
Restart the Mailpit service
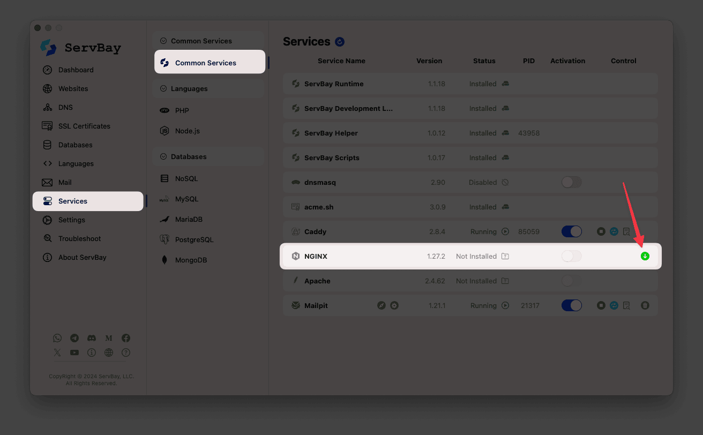click(x=614, y=305)
